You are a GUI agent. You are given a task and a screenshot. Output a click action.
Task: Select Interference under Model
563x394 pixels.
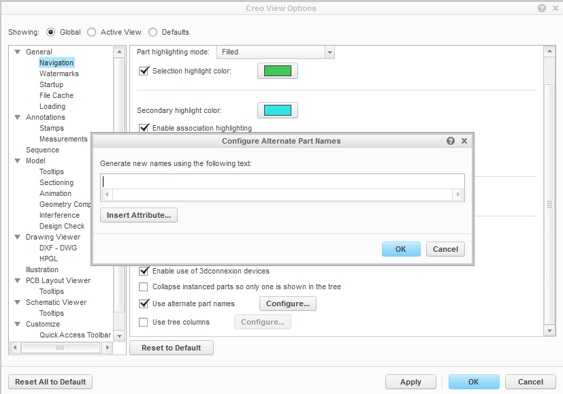click(60, 215)
